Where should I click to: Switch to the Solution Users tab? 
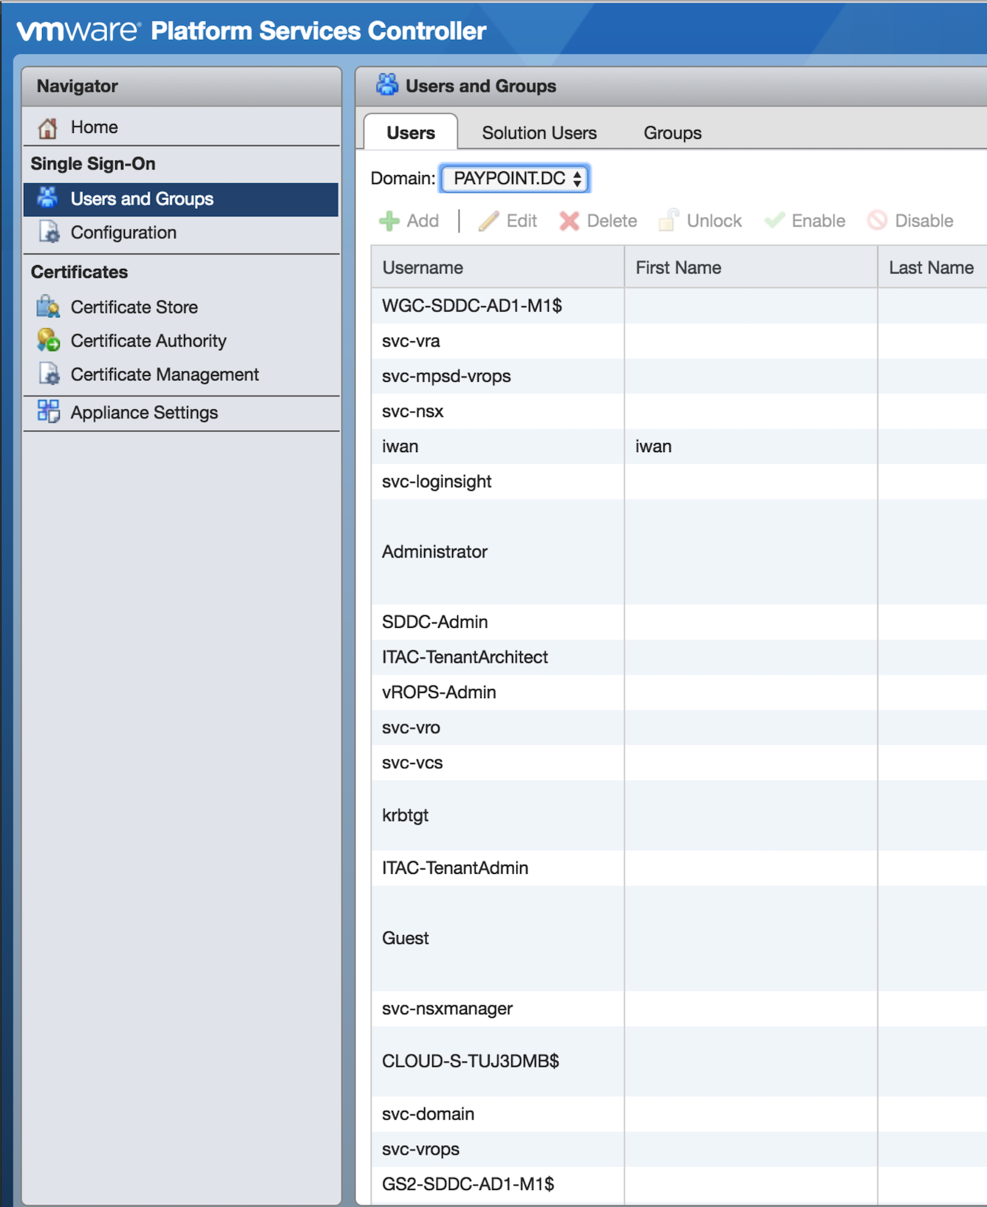pos(539,133)
